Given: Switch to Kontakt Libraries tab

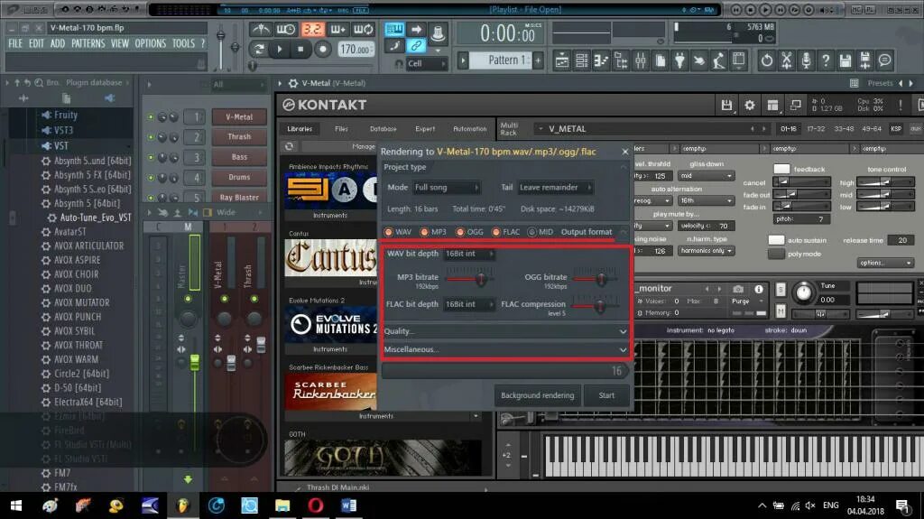Looking at the screenshot, I should (x=300, y=128).
